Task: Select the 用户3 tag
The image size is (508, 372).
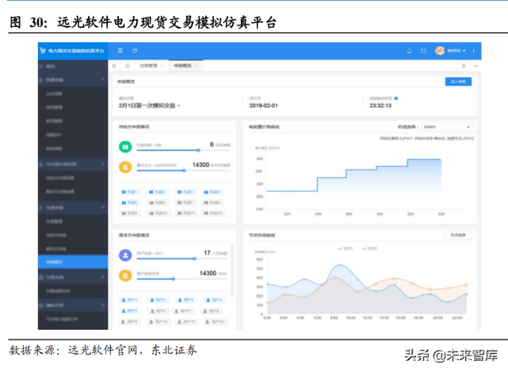Action: pos(185,300)
